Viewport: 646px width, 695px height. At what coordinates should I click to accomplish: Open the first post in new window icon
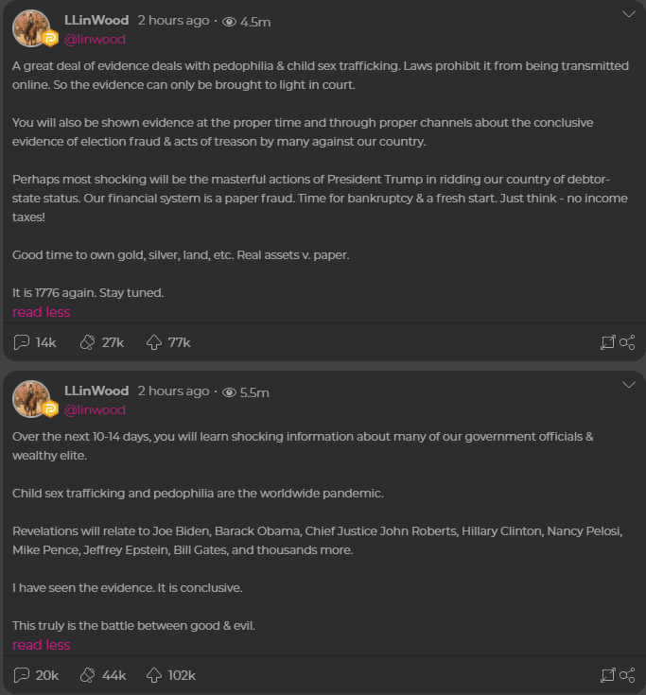608,342
